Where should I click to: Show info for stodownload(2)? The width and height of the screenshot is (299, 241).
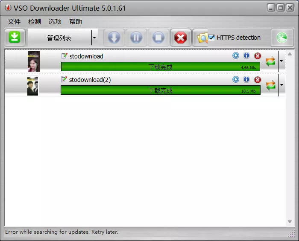[x=246, y=79]
